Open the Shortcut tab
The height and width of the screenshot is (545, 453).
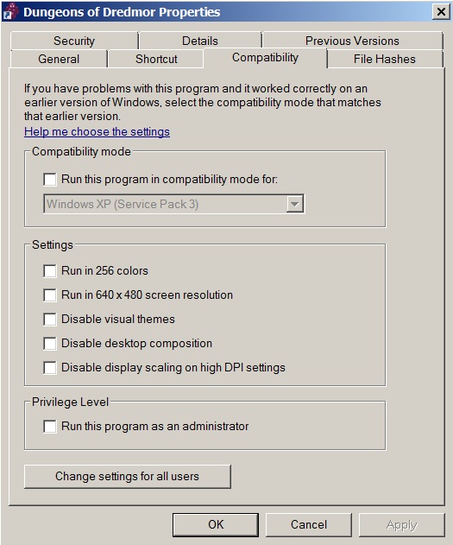(x=156, y=59)
